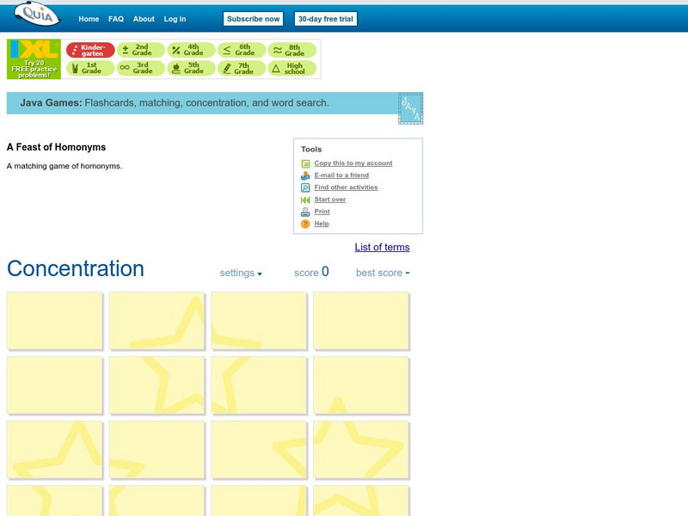Click the score 0 display

(x=311, y=272)
